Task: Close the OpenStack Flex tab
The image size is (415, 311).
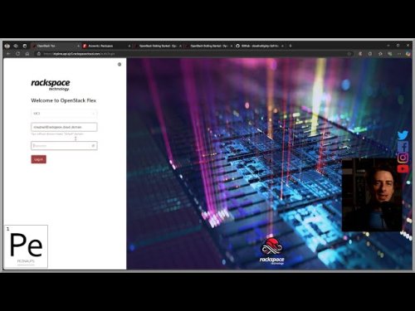Action: point(78,46)
